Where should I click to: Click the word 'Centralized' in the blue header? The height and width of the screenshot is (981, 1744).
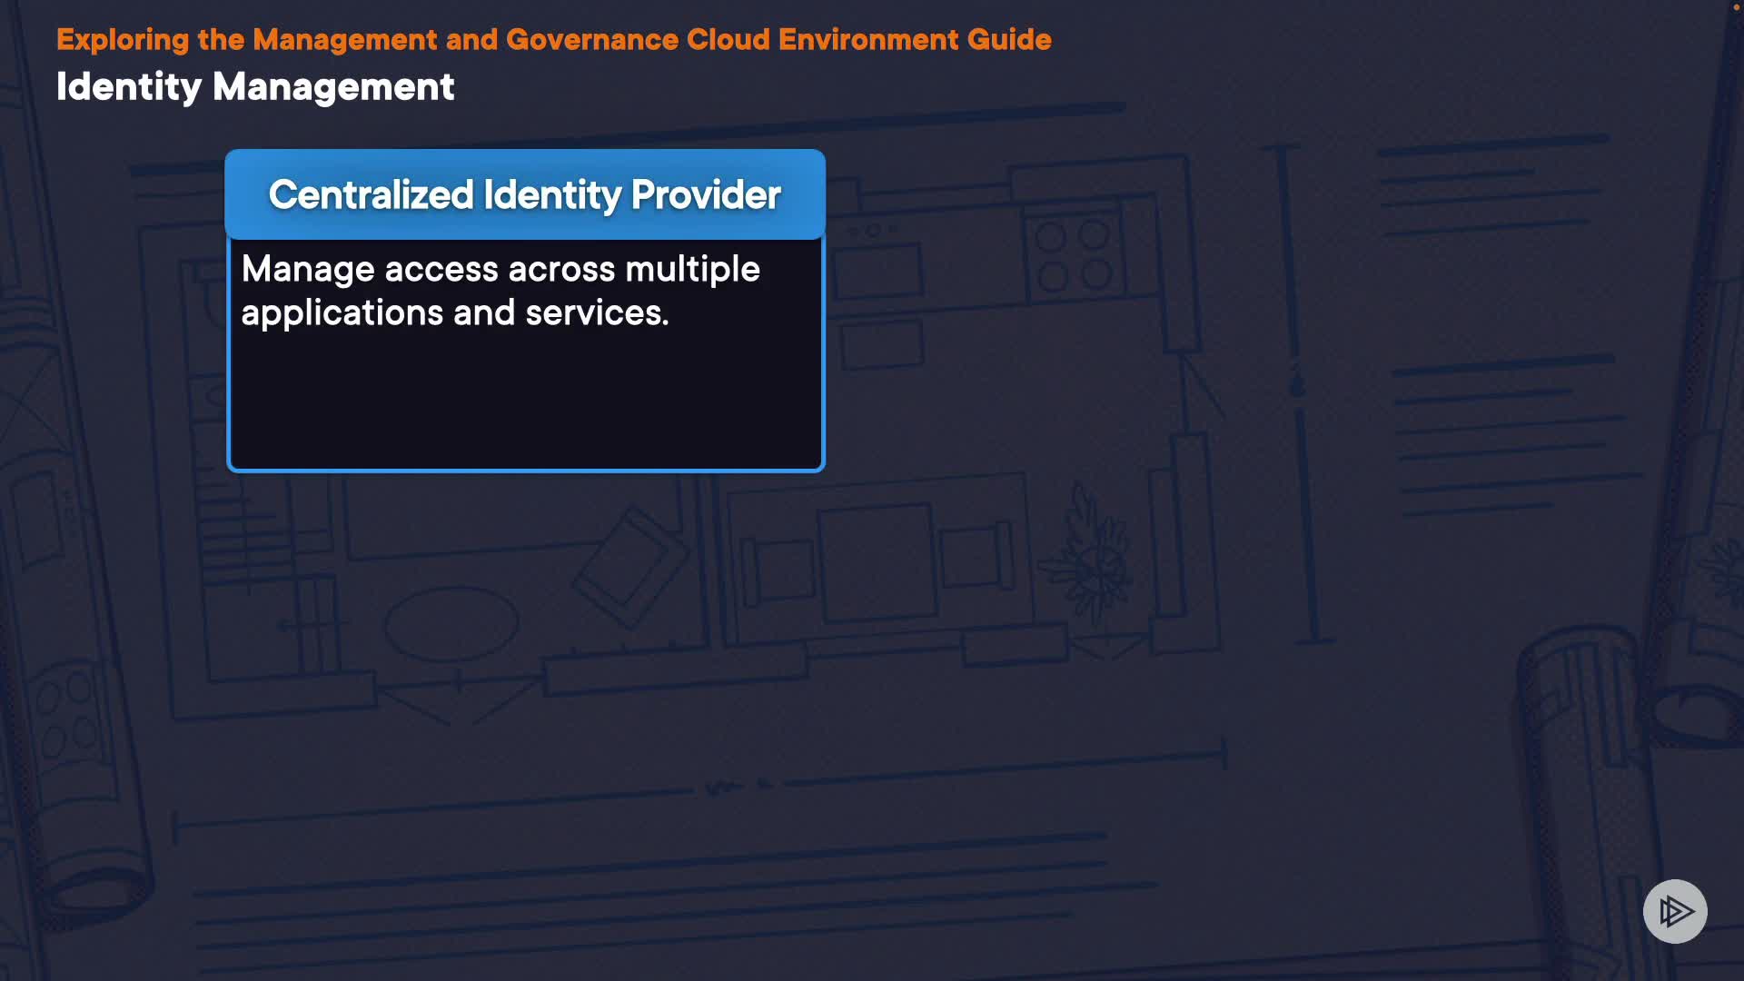tap(371, 195)
